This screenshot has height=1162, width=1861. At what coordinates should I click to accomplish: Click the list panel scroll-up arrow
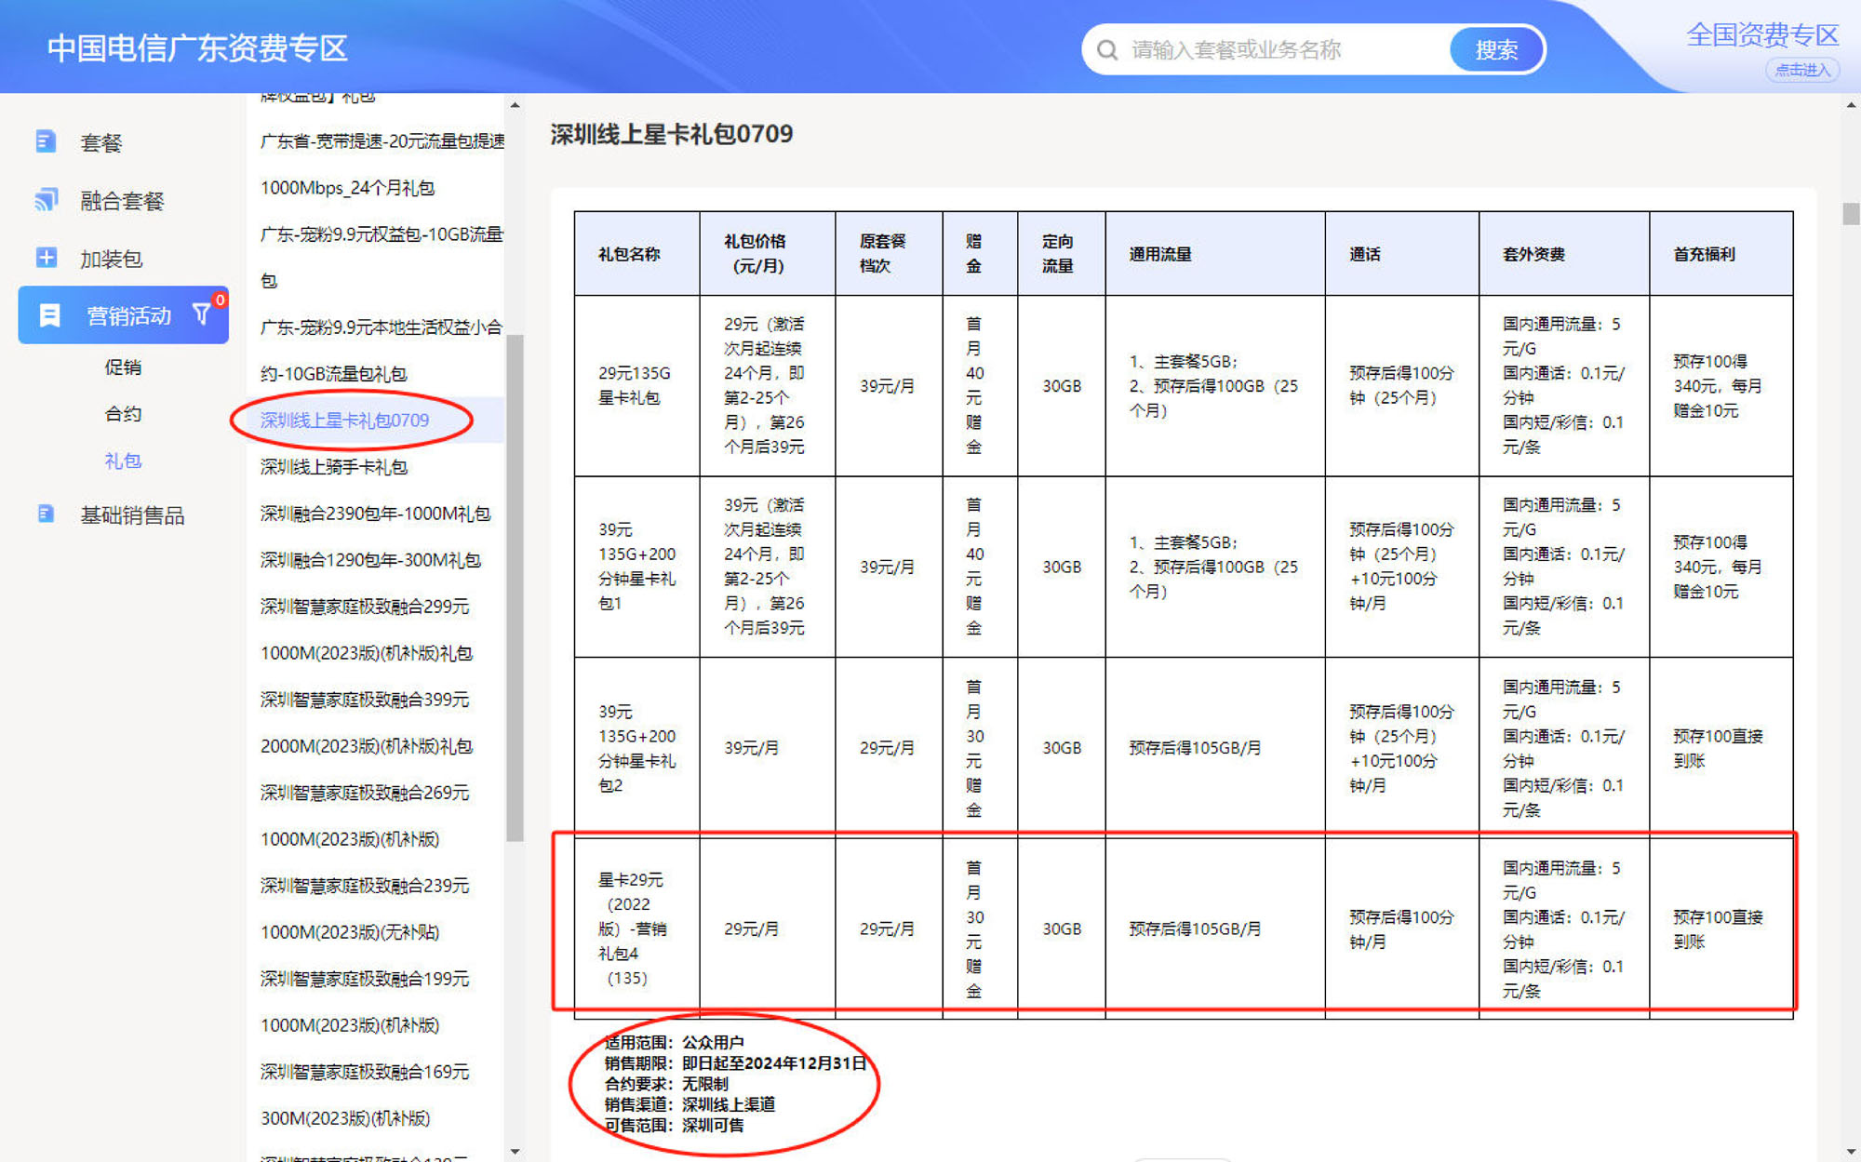(515, 104)
